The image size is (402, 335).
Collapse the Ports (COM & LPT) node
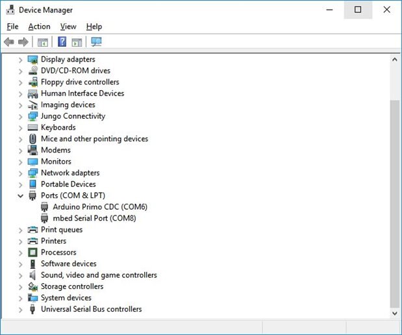point(21,195)
